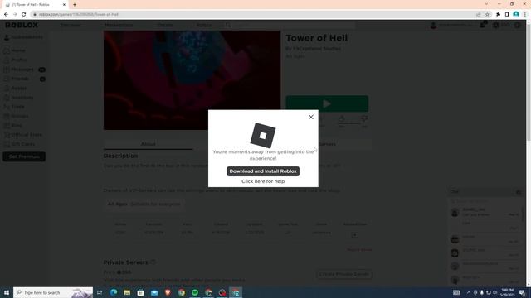Image resolution: width=531 pixels, height=298 pixels.
Task: Open Friends in sidebar
Action: click(17, 79)
